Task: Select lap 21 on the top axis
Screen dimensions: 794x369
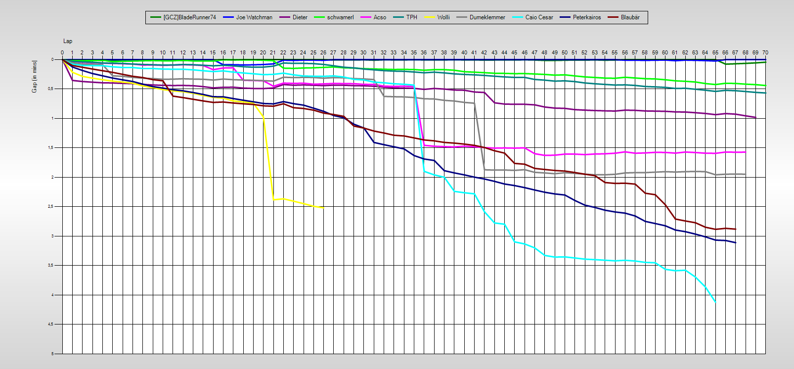Action: click(x=273, y=52)
